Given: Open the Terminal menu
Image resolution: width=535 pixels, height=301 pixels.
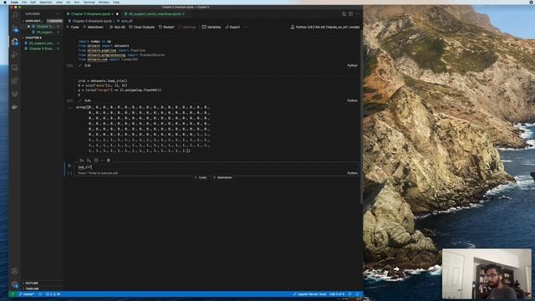Looking at the screenshot, I should pyautogui.click(x=89, y=2).
